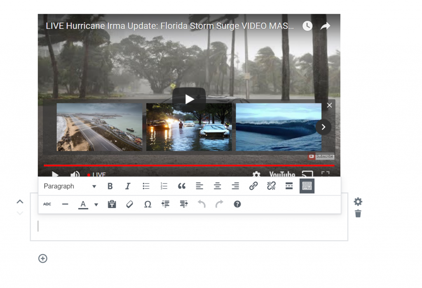
Task: Clear formatting with eraser icon
Action: point(130,204)
